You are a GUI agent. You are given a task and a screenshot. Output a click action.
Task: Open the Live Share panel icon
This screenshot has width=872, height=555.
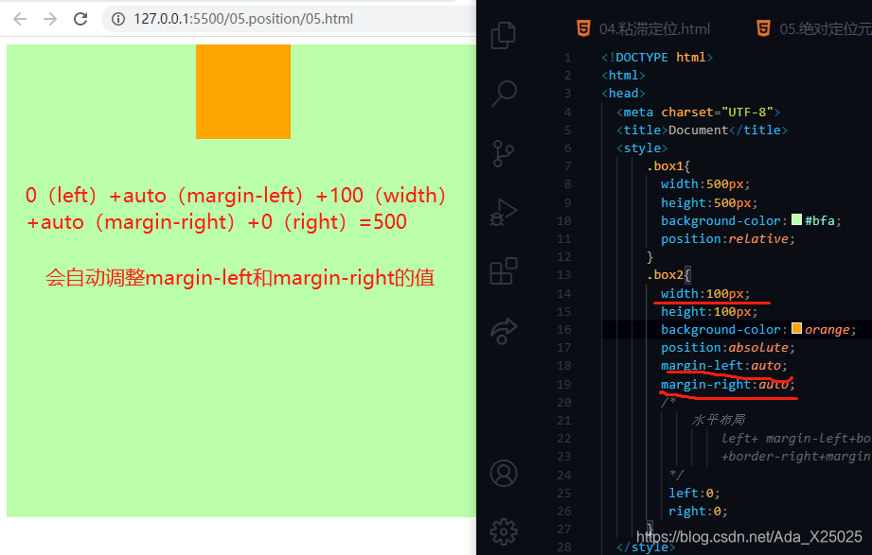pos(504,331)
